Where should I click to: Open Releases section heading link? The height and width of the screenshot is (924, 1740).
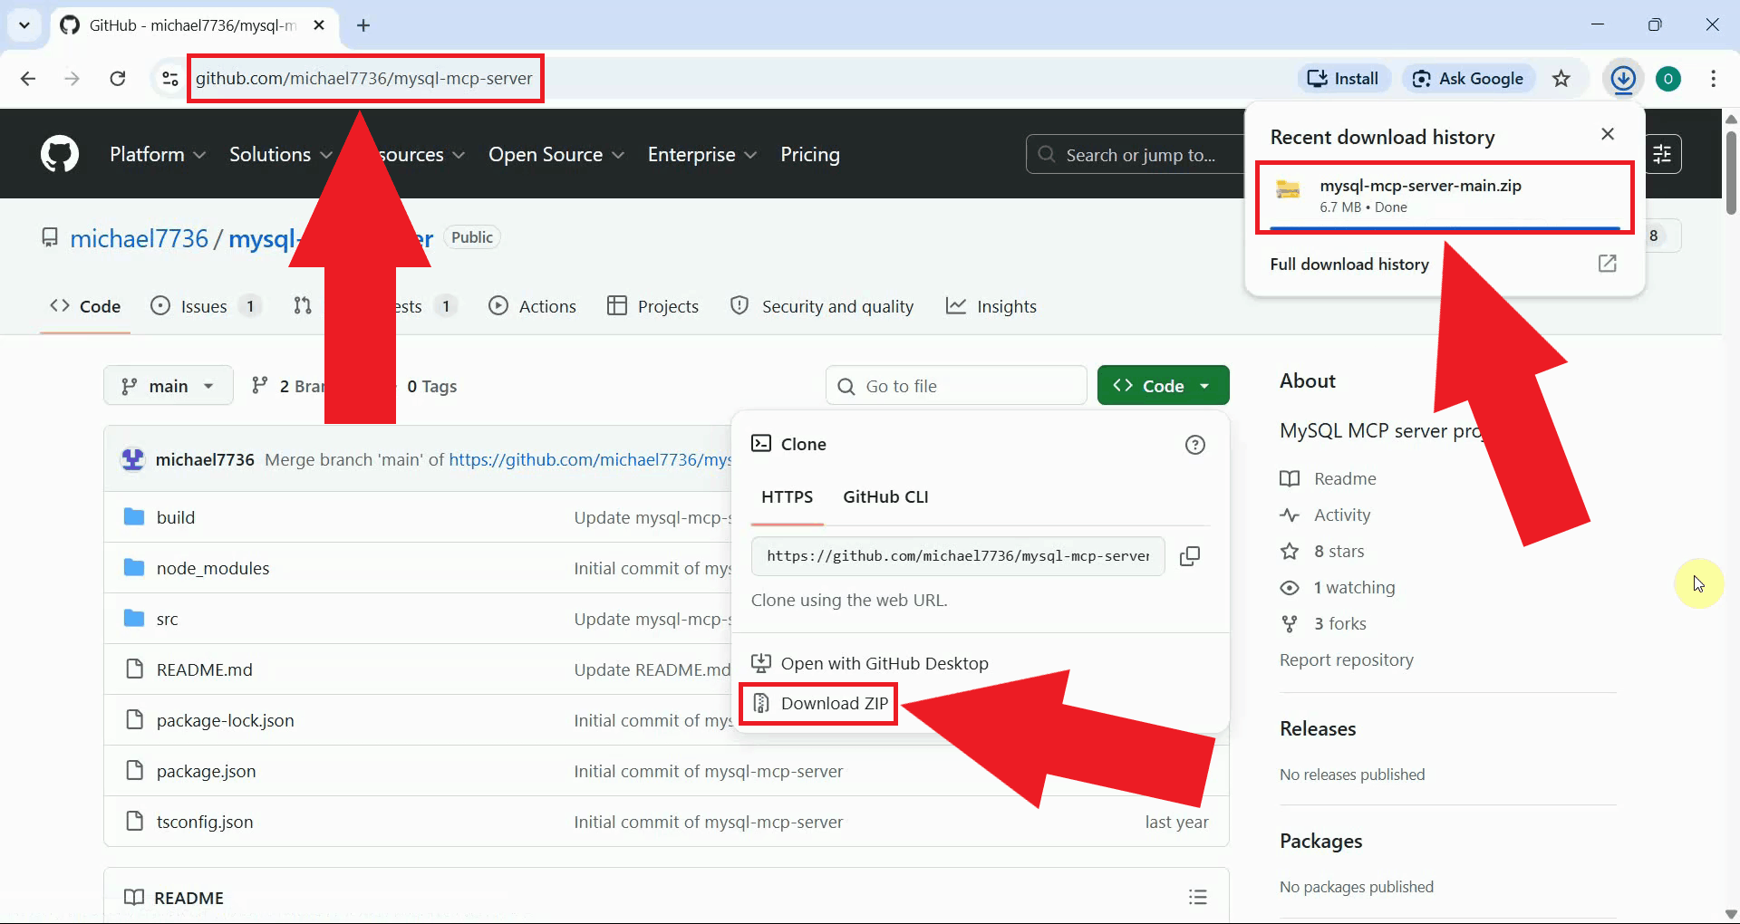point(1318,728)
